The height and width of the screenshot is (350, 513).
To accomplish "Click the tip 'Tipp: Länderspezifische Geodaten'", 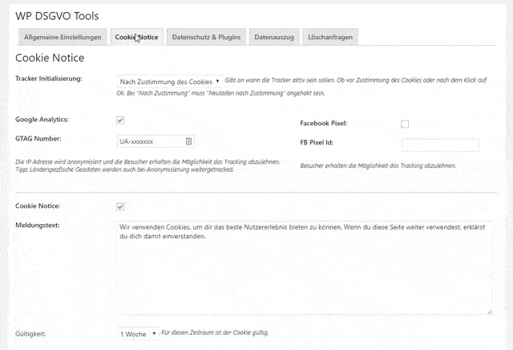I will (125, 169).
